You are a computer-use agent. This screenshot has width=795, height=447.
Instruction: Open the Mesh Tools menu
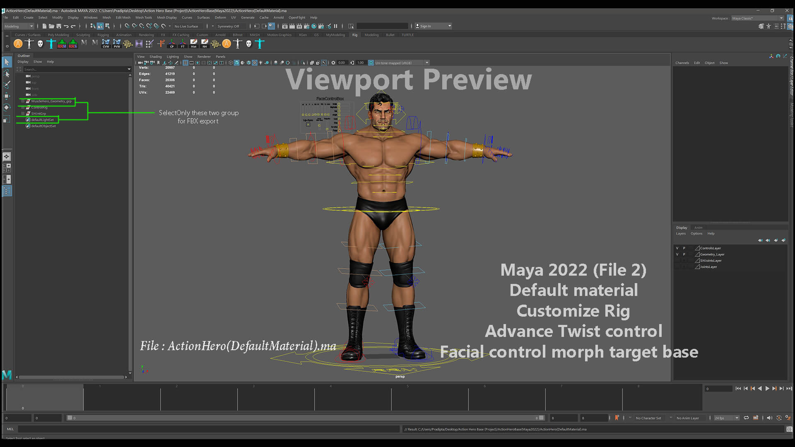point(143,17)
